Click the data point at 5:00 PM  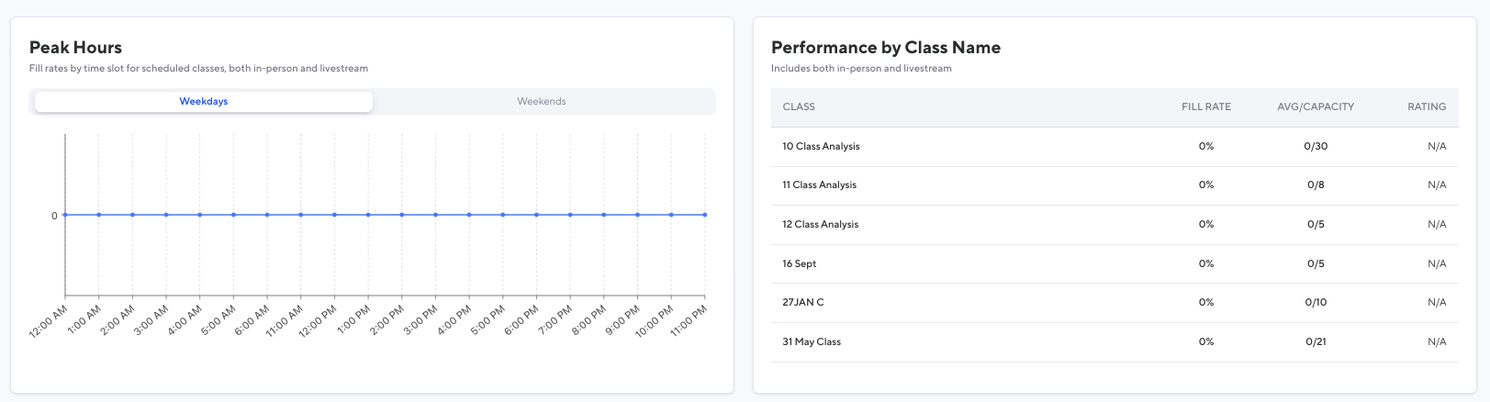[503, 215]
